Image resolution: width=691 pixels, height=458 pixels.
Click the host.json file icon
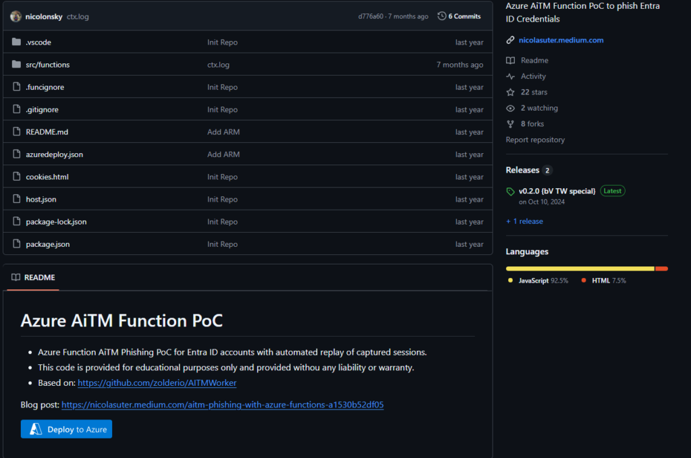17,199
